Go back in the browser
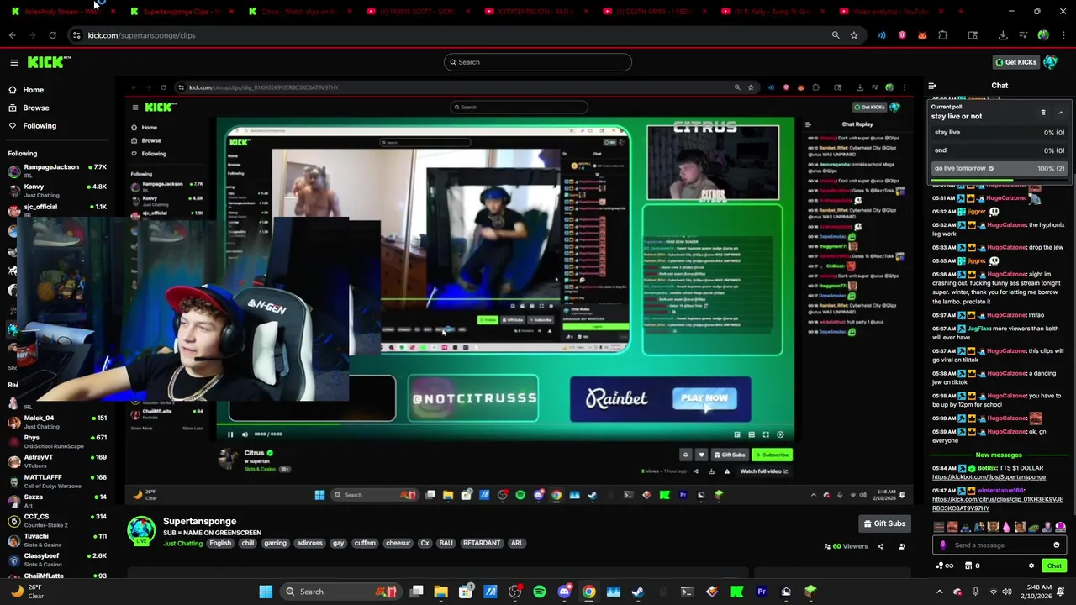Screen dimensions: 1076x605 coord(12,35)
